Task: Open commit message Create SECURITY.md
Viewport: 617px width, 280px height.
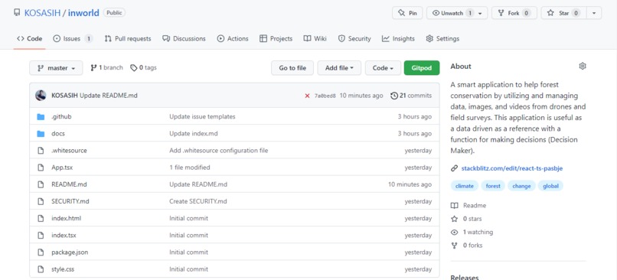Action: click(198, 201)
